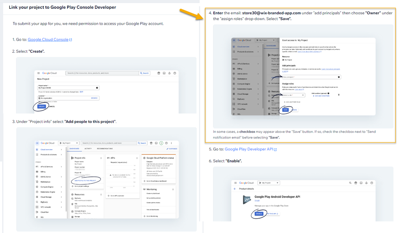Click BROWSE in the Location field
The width and height of the screenshot is (399, 233).
[x=94, y=98]
